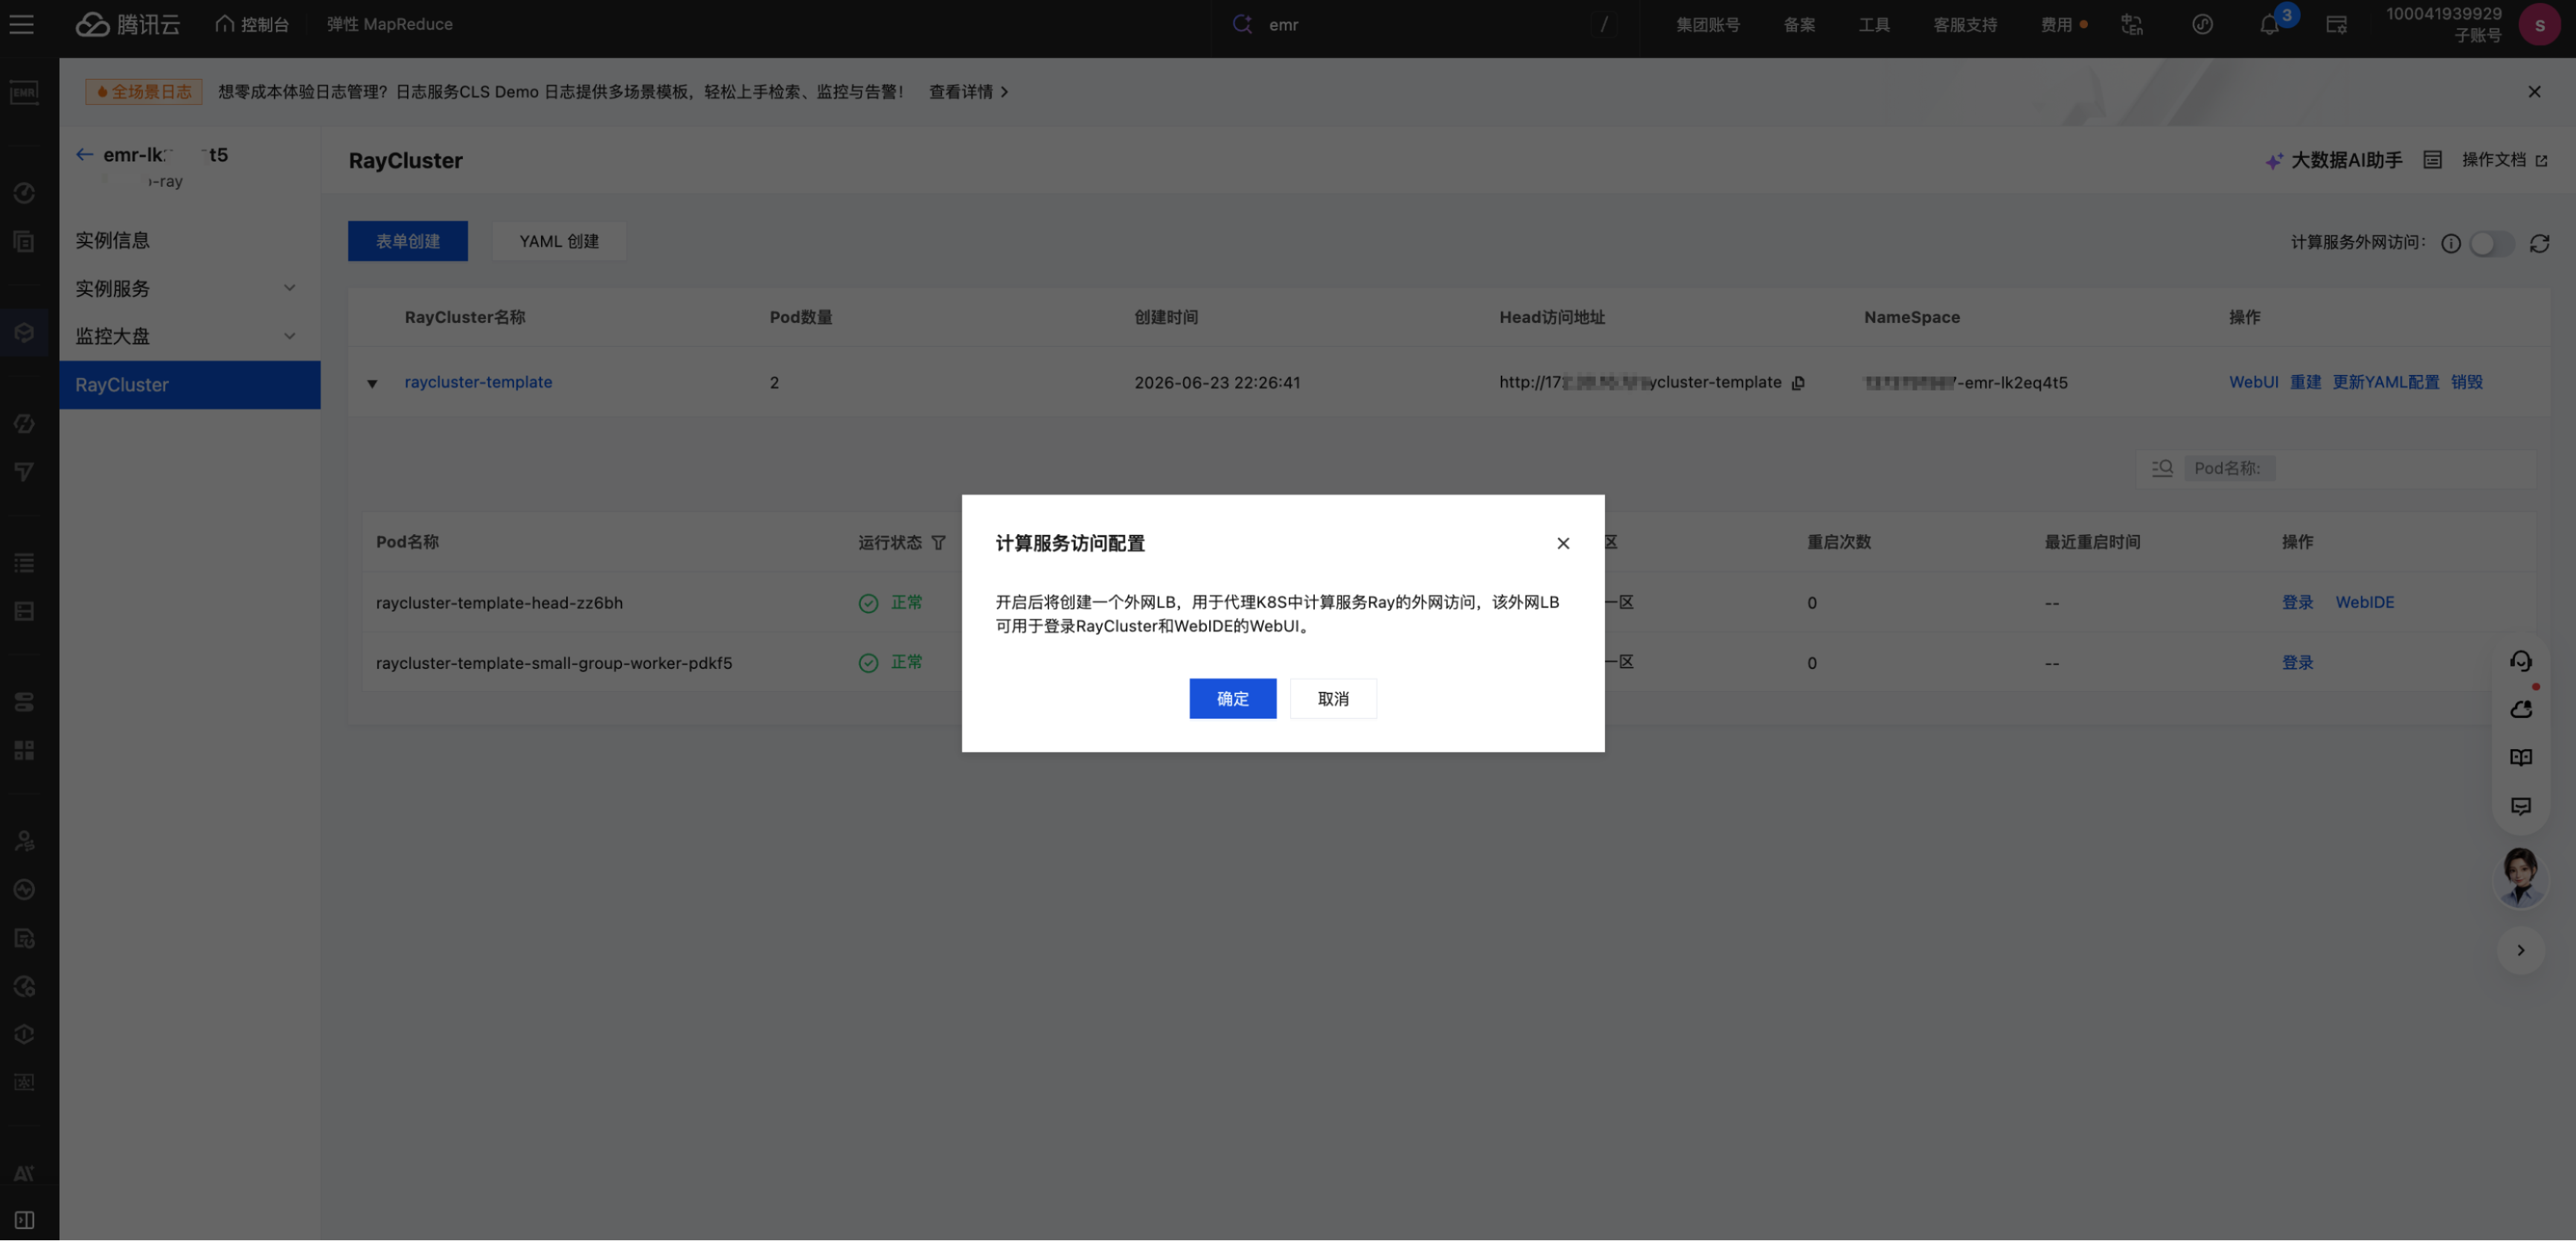
Task: Open the customer service headset icon
Action: click(x=2520, y=660)
